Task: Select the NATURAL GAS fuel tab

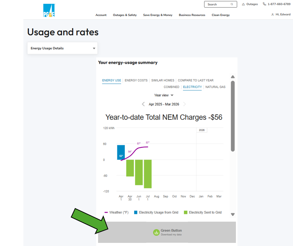Action: pyautogui.click(x=216, y=87)
